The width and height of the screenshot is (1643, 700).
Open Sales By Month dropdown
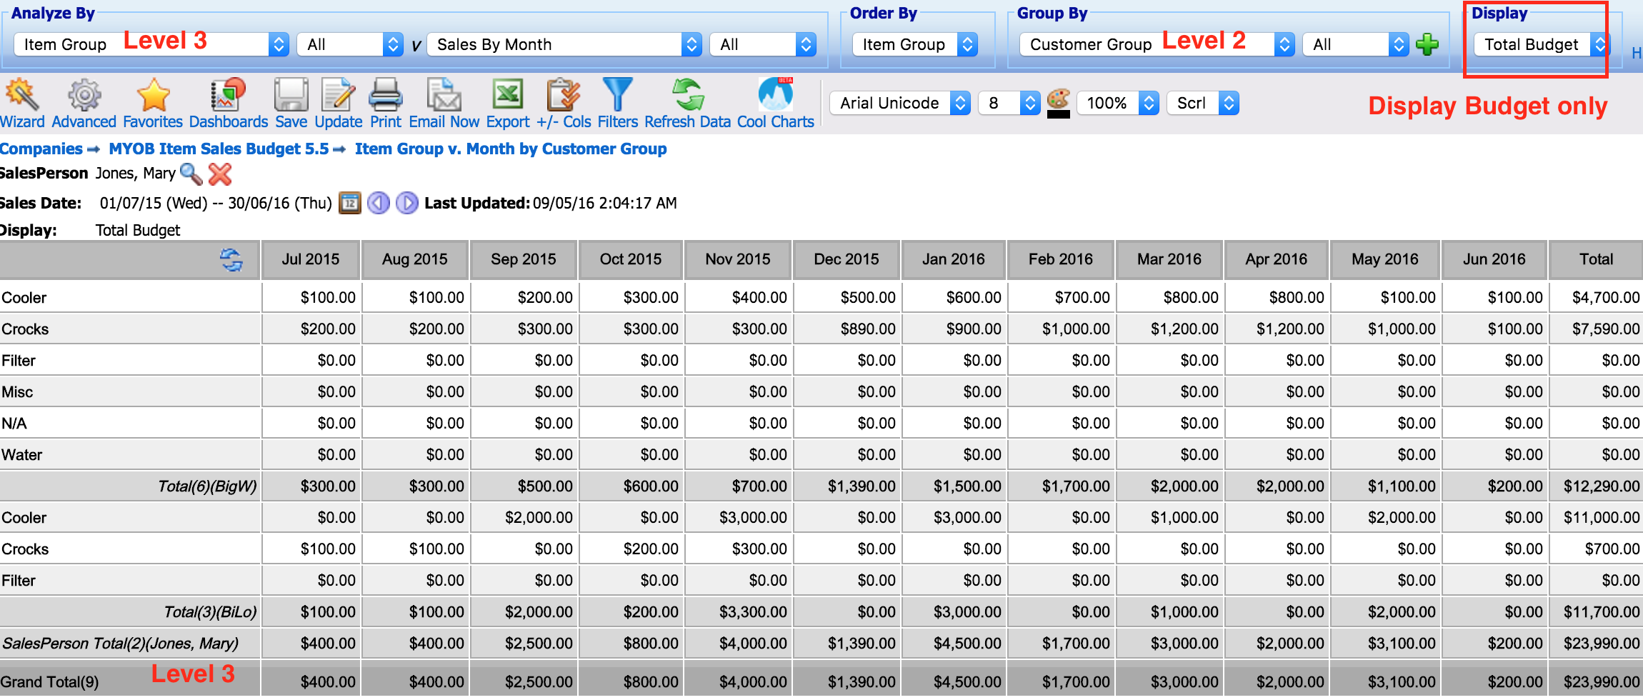tap(564, 44)
